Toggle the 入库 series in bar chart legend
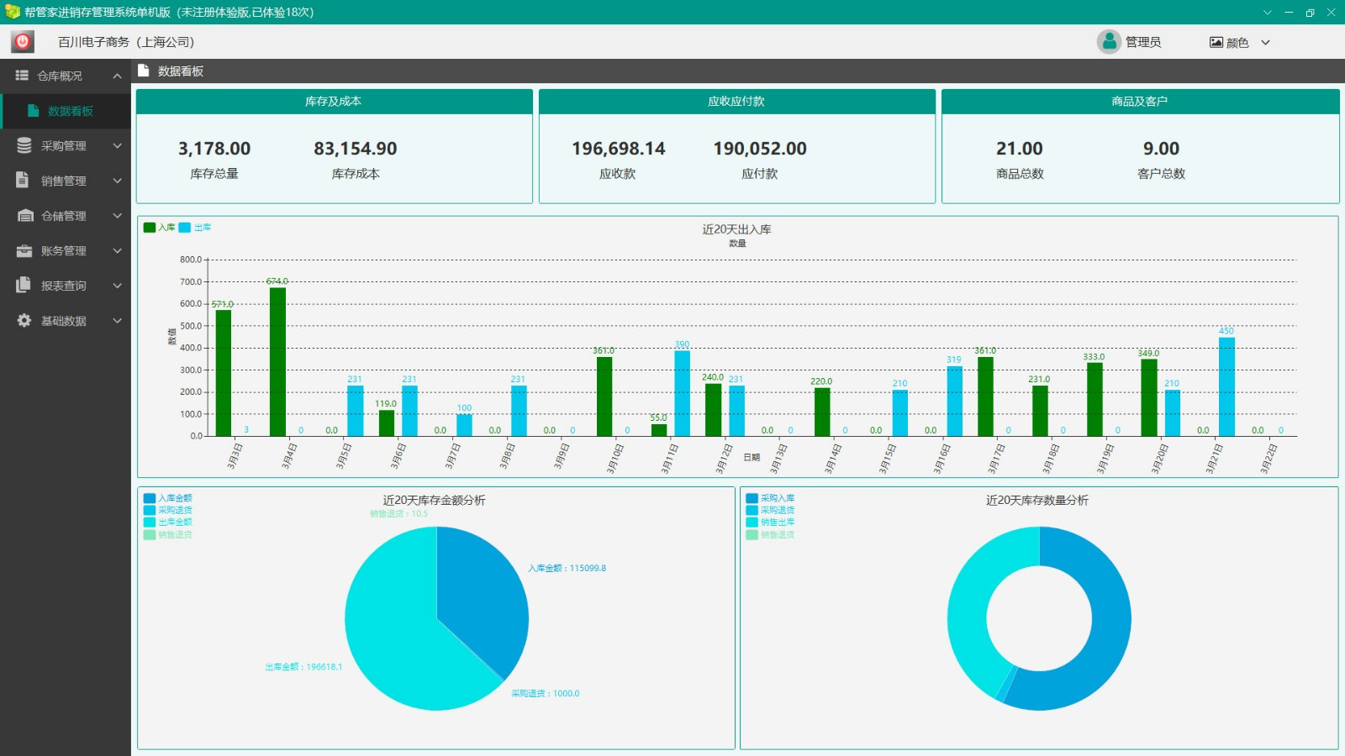This screenshot has height=756, width=1345. pyautogui.click(x=160, y=228)
